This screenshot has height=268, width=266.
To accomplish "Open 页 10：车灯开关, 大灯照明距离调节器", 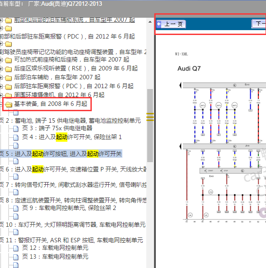I will click(x=73, y=225).
